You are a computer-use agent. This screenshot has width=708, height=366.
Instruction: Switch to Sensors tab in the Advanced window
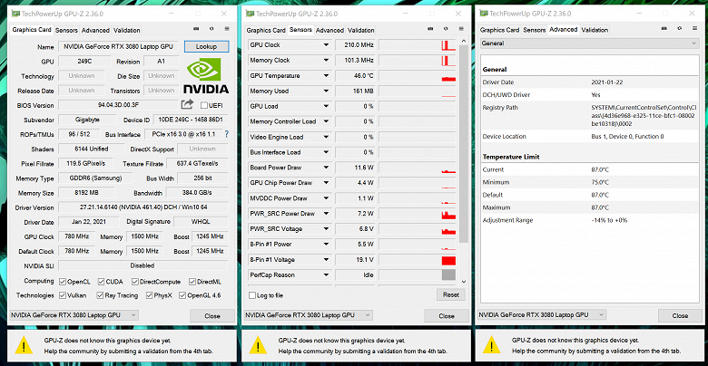(x=534, y=31)
